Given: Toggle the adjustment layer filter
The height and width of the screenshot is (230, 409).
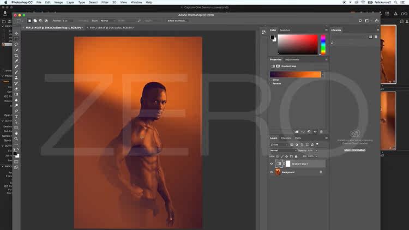Looking at the screenshot, I should pos(297,144).
